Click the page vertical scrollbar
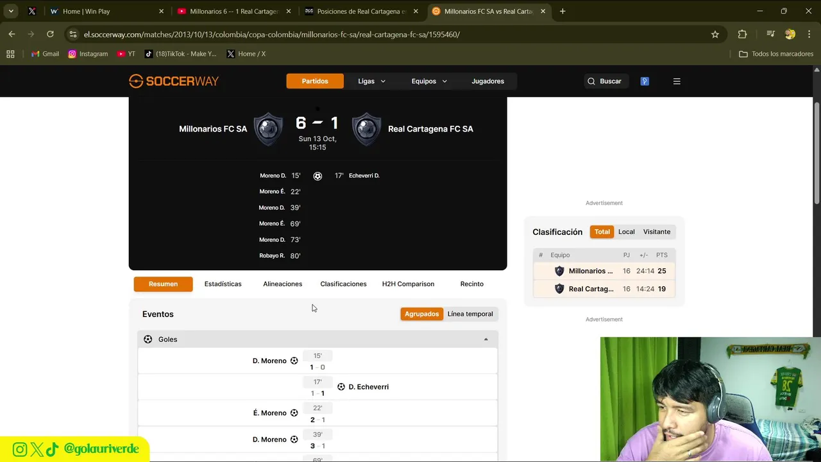 coord(817,154)
